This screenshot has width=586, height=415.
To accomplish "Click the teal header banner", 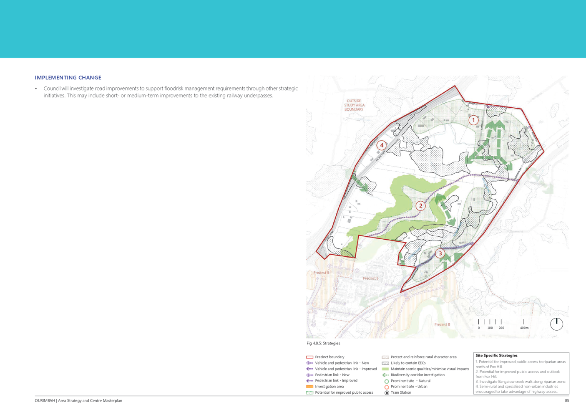I will pyautogui.click(x=293, y=29).
